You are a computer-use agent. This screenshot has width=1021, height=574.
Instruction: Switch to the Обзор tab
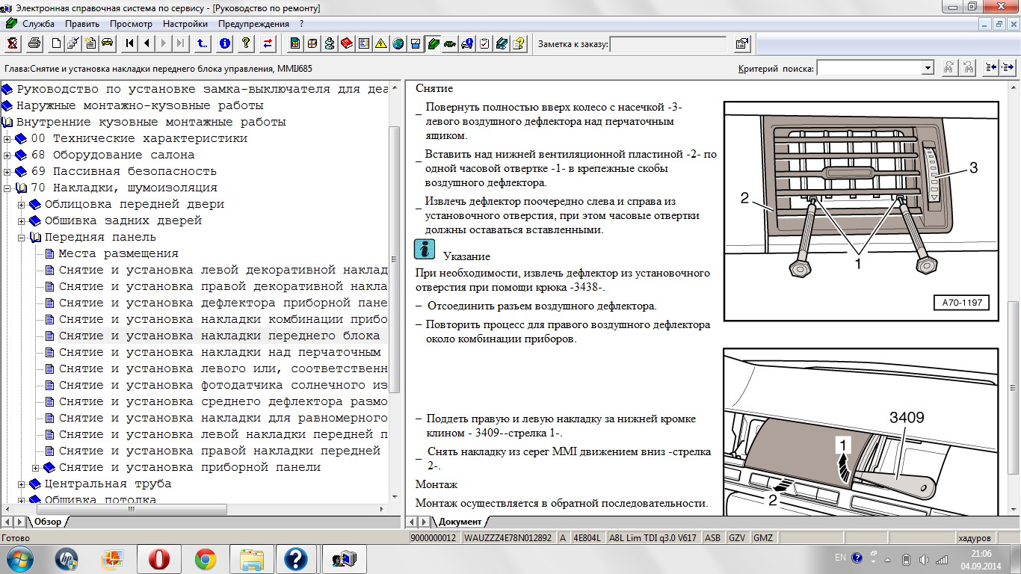pos(49,522)
